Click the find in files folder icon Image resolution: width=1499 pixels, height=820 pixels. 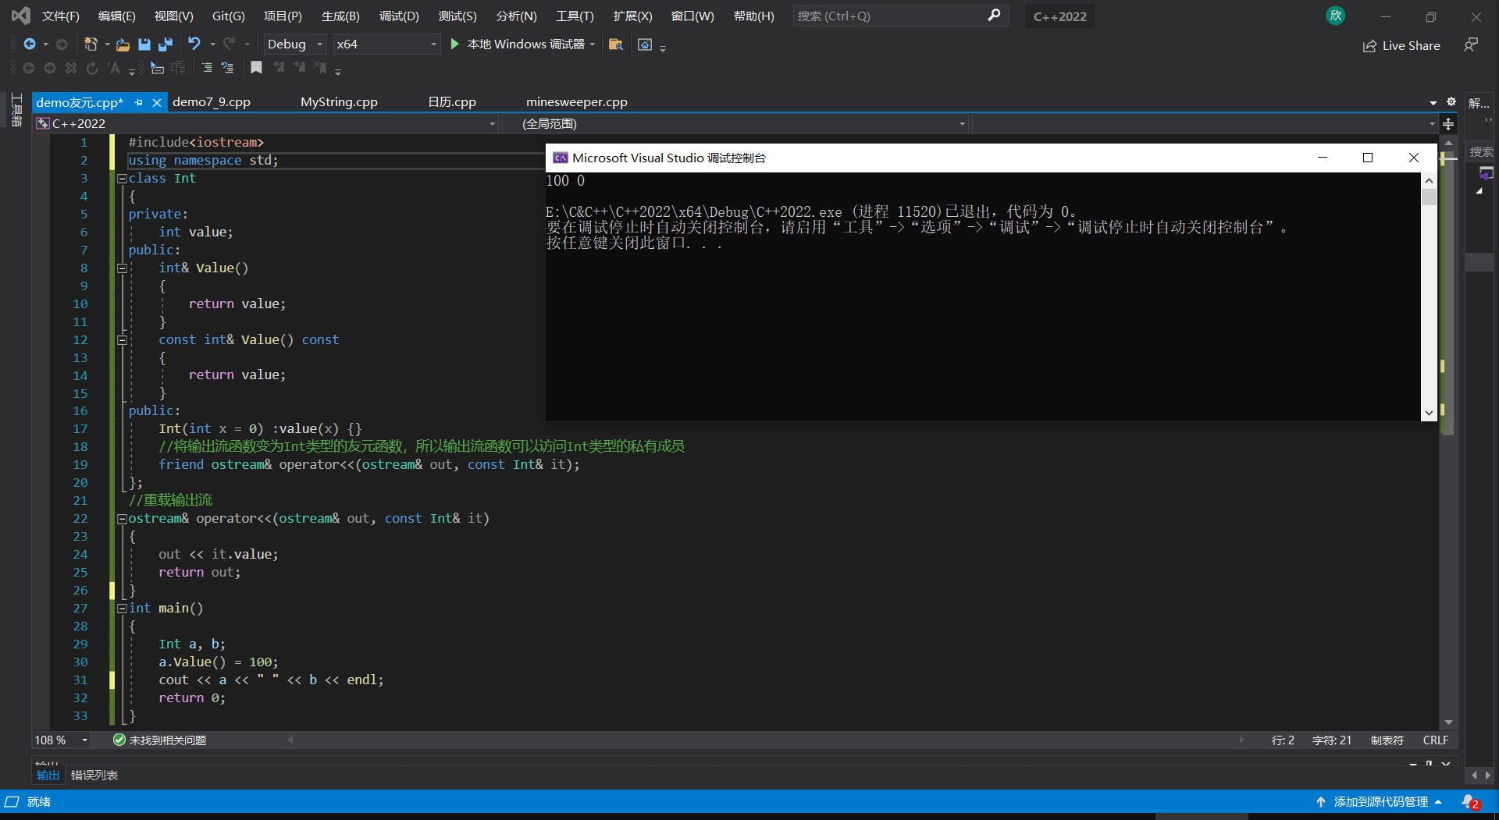(x=616, y=44)
